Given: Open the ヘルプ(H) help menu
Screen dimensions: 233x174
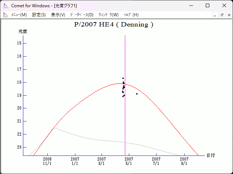Looking at the screenshot, I should [131, 15].
